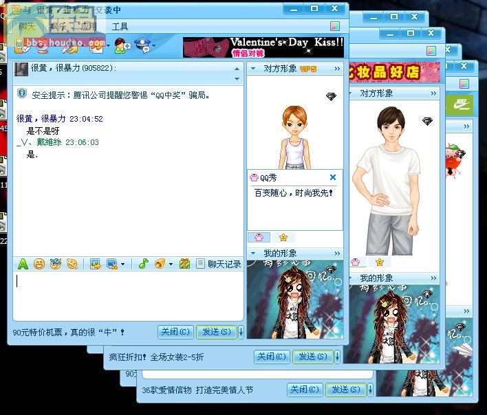Click sender name 很黄，很暴力 23:04:52
Viewport: 487px width, 415px height.
tap(59, 118)
